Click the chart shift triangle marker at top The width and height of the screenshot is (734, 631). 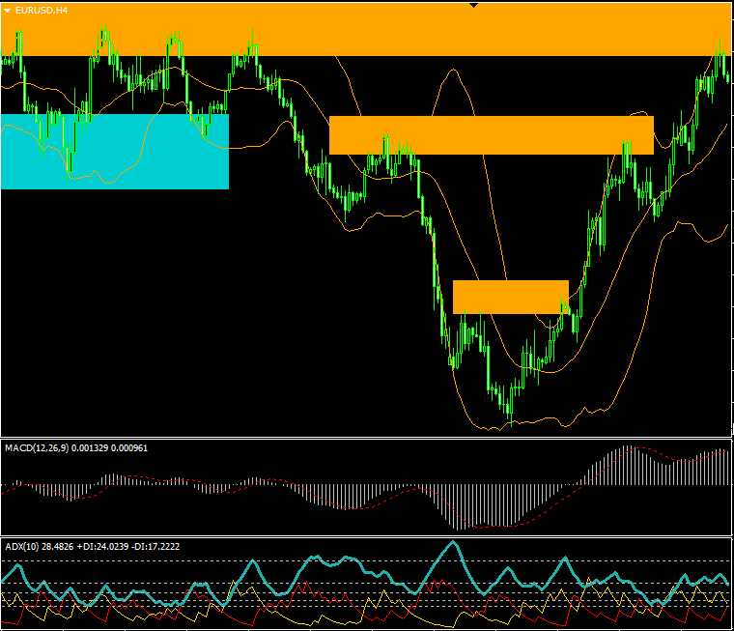click(473, 6)
